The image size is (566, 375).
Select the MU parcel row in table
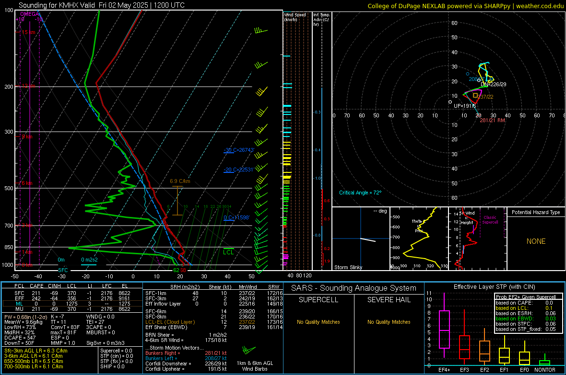(x=72, y=309)
